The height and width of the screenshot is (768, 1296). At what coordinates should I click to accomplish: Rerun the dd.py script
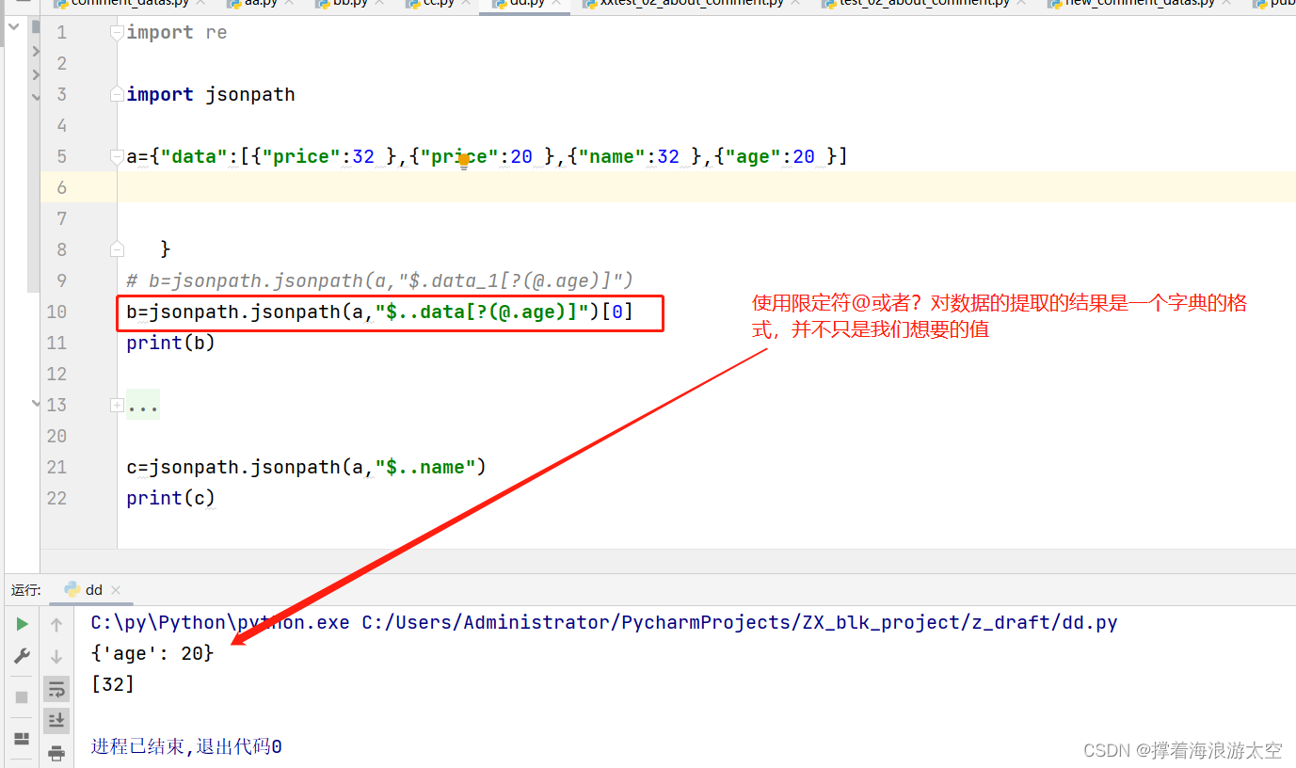point(21,623)
